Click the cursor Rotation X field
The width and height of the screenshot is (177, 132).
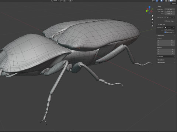pyautogui.click(x=166, y=49)
